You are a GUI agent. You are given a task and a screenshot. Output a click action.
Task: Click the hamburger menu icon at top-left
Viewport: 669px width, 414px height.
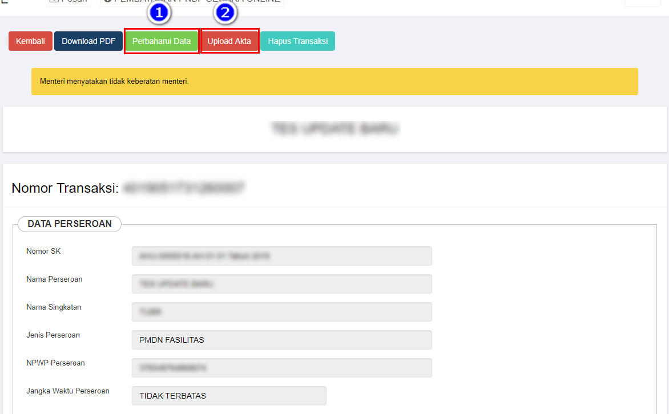(5, 2)
